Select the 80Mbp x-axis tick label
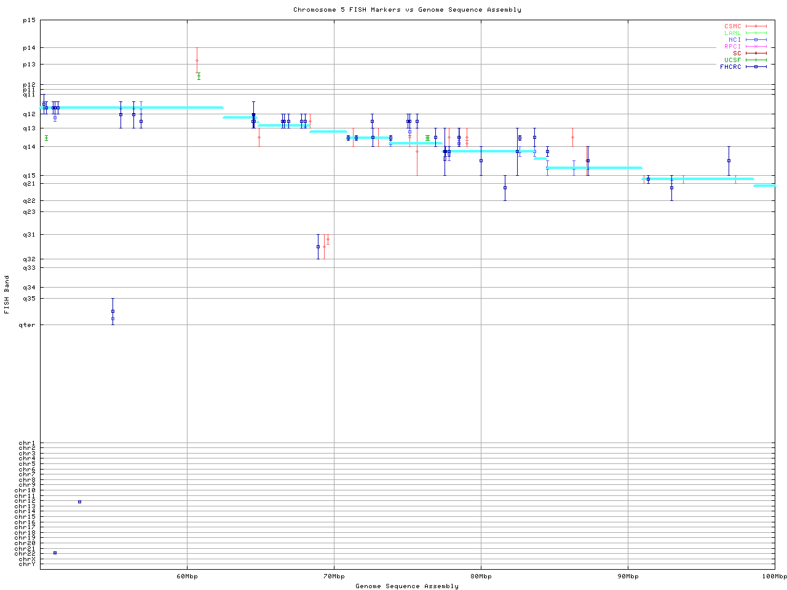The width and height of the screenshot is (787, 590). [481, 576]
